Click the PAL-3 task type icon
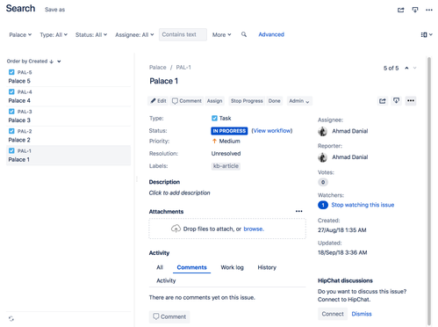The image size is (438, 327). [11, 112]
